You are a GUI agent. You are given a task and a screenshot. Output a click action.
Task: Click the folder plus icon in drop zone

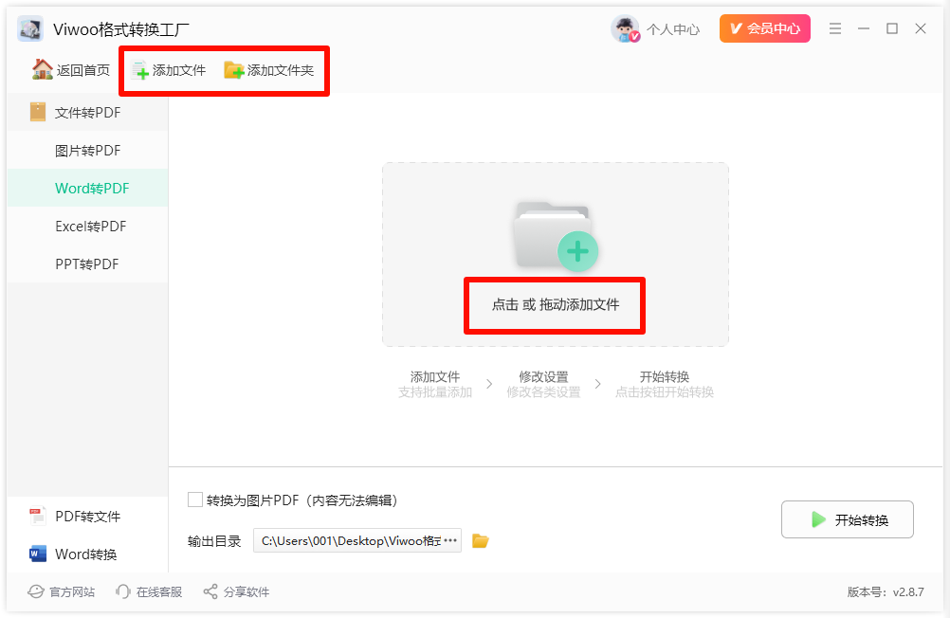click(556, 236)
